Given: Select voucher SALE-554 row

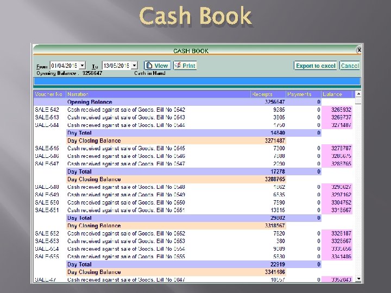Looking at the screenshot, I should (193, 249).
